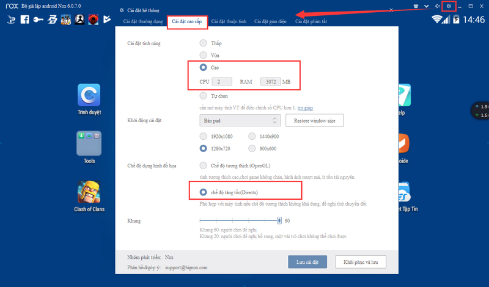Select the Vừa performance option
Image resolution: width=489 pixels, height=287 pixels.
(x=204, y=55)
